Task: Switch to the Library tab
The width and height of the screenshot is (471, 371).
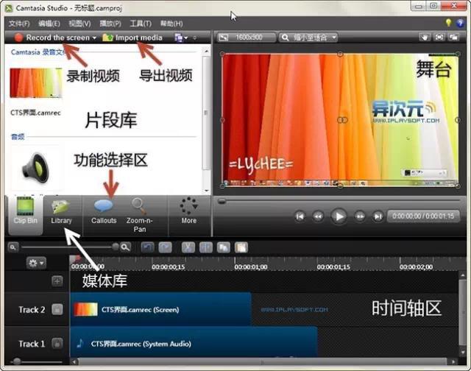Action: pos(61,213)
